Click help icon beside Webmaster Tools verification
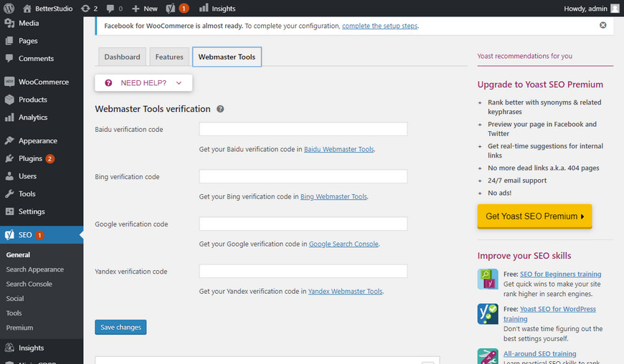 coord(220,109)
